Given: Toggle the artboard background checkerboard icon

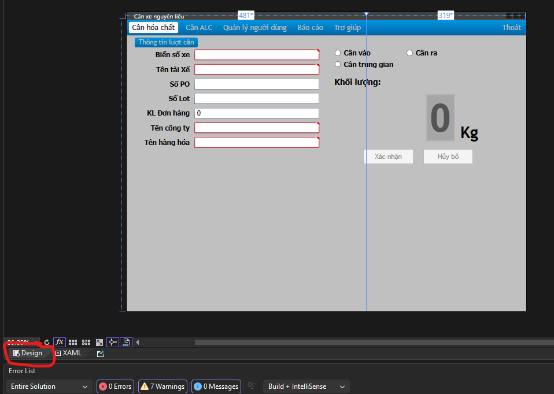Looking at the screenshot, I should tap(99, 342).
